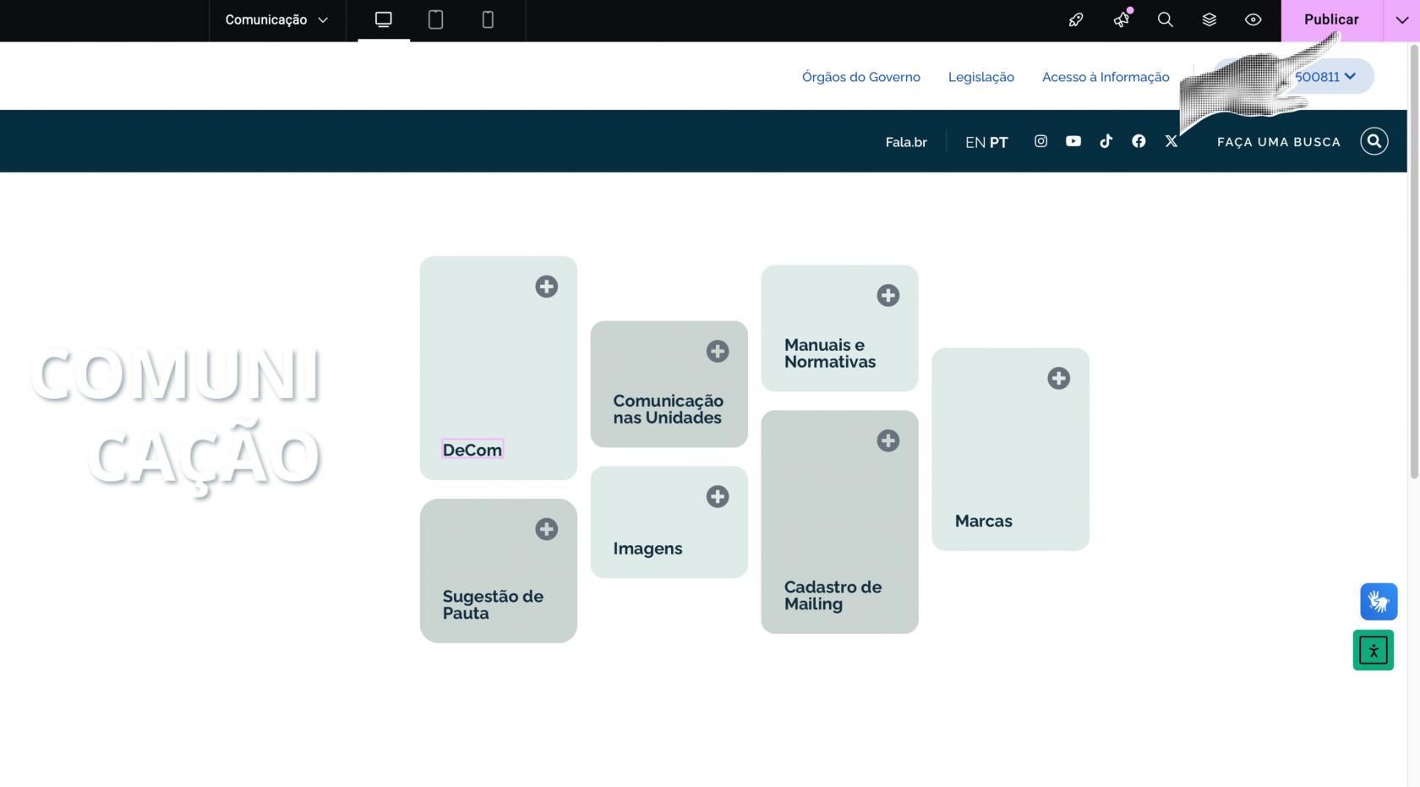
Task: Click the Manuais e Normativas title
Action: [830, 353]
